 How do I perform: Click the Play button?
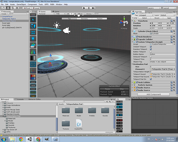84,8
